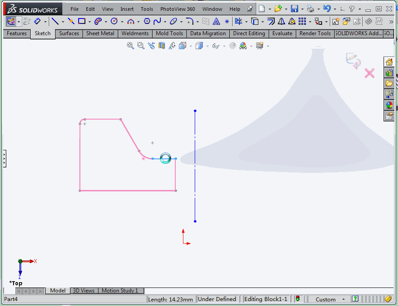
Task: Select the Spline tool
Action: point(157,21)
